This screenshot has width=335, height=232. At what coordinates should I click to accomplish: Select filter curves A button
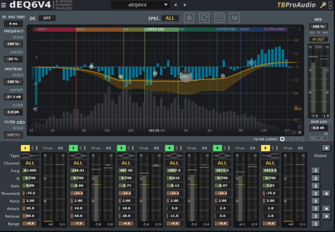pos(282,139)
